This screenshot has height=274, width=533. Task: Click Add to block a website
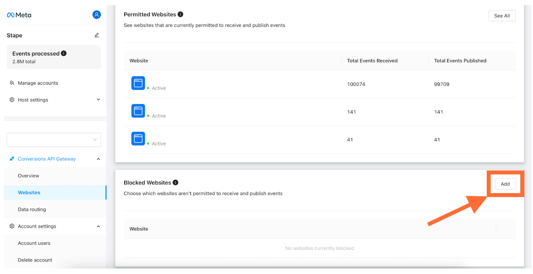pos(505,184)
